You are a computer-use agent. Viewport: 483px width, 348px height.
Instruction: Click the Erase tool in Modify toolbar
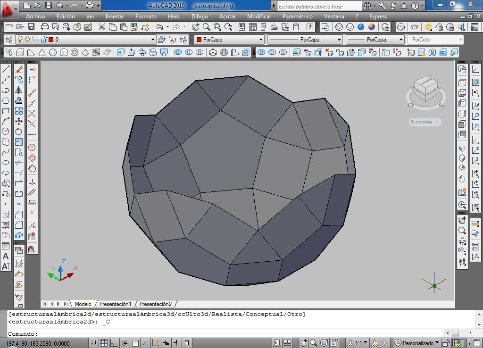[19, 70]
